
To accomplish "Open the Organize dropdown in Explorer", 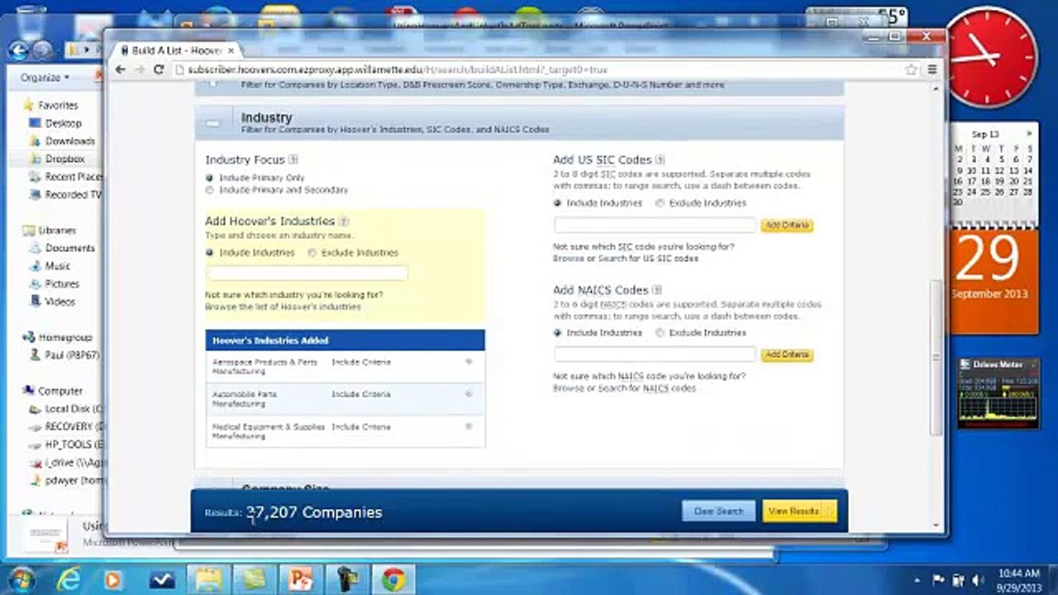I will coord(45,77).
